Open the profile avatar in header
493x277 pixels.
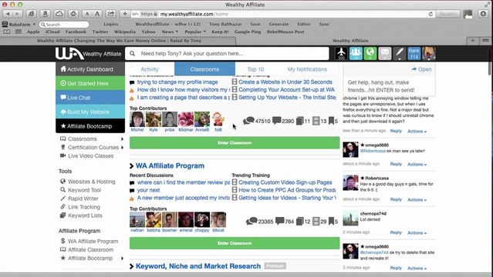tap(428, 53)
